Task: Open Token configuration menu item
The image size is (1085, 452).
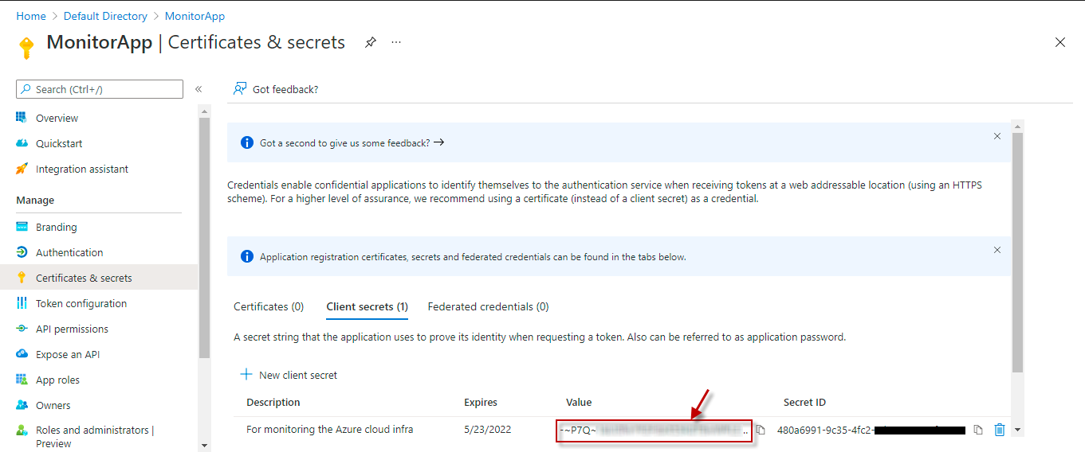Action: tap(81, 303)
